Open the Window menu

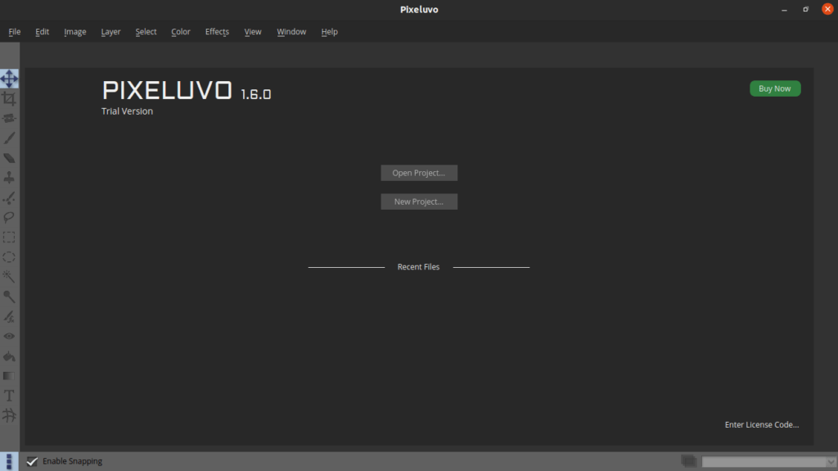pyautogui.click(x=291, y=32)
